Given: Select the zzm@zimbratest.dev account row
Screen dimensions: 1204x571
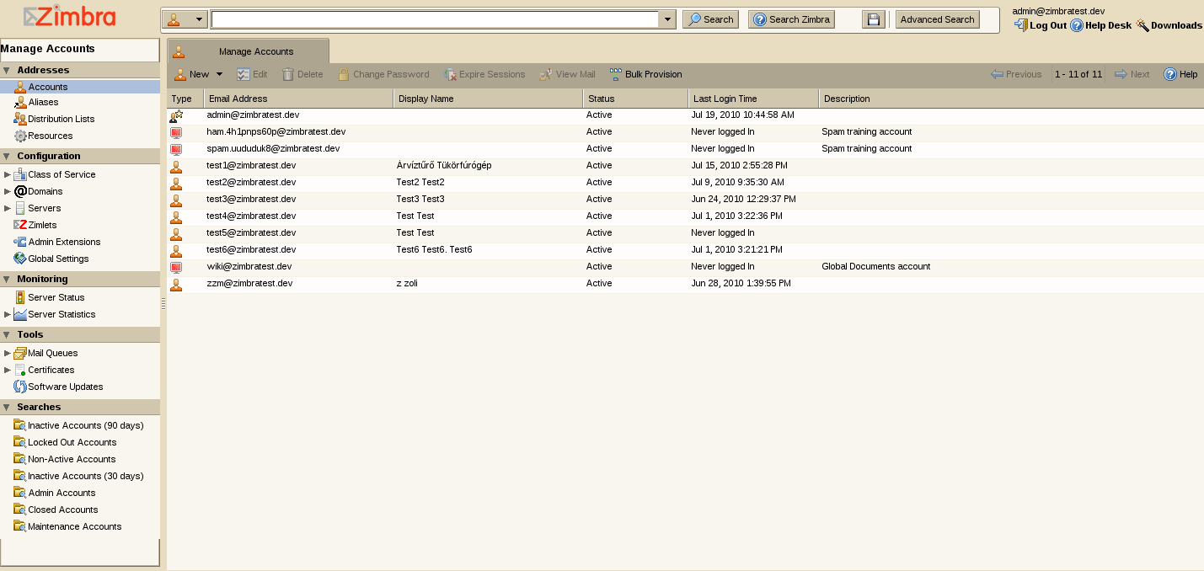Looking at the screenshot, I should [x=685, y=284].
